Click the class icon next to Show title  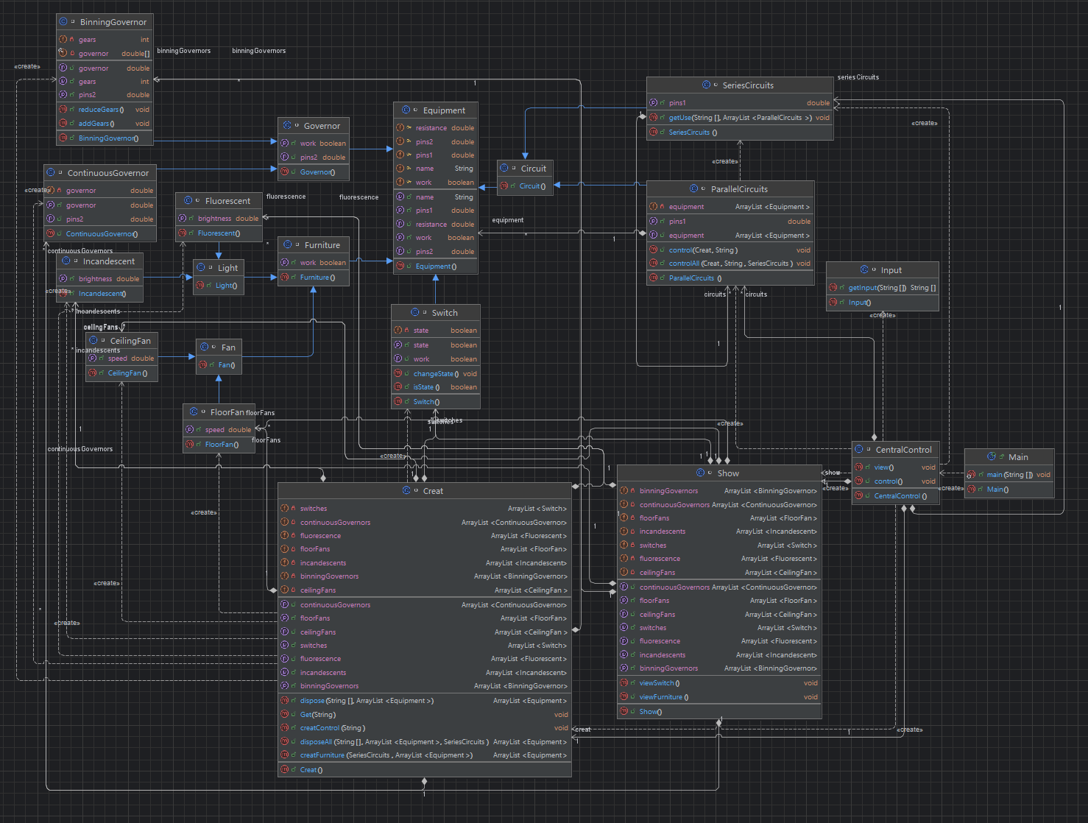701,473
